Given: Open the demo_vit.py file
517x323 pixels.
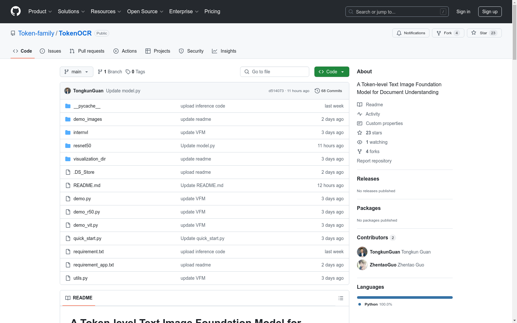Looking at the screenshot, I should 86,225.
